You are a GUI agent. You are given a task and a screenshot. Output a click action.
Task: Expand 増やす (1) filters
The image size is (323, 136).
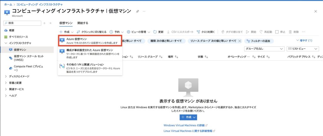tap(304, 41)
